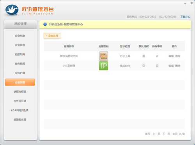The image size is (195, 145).
Task: Jump to last page with 末页
Action: point(175,134)
